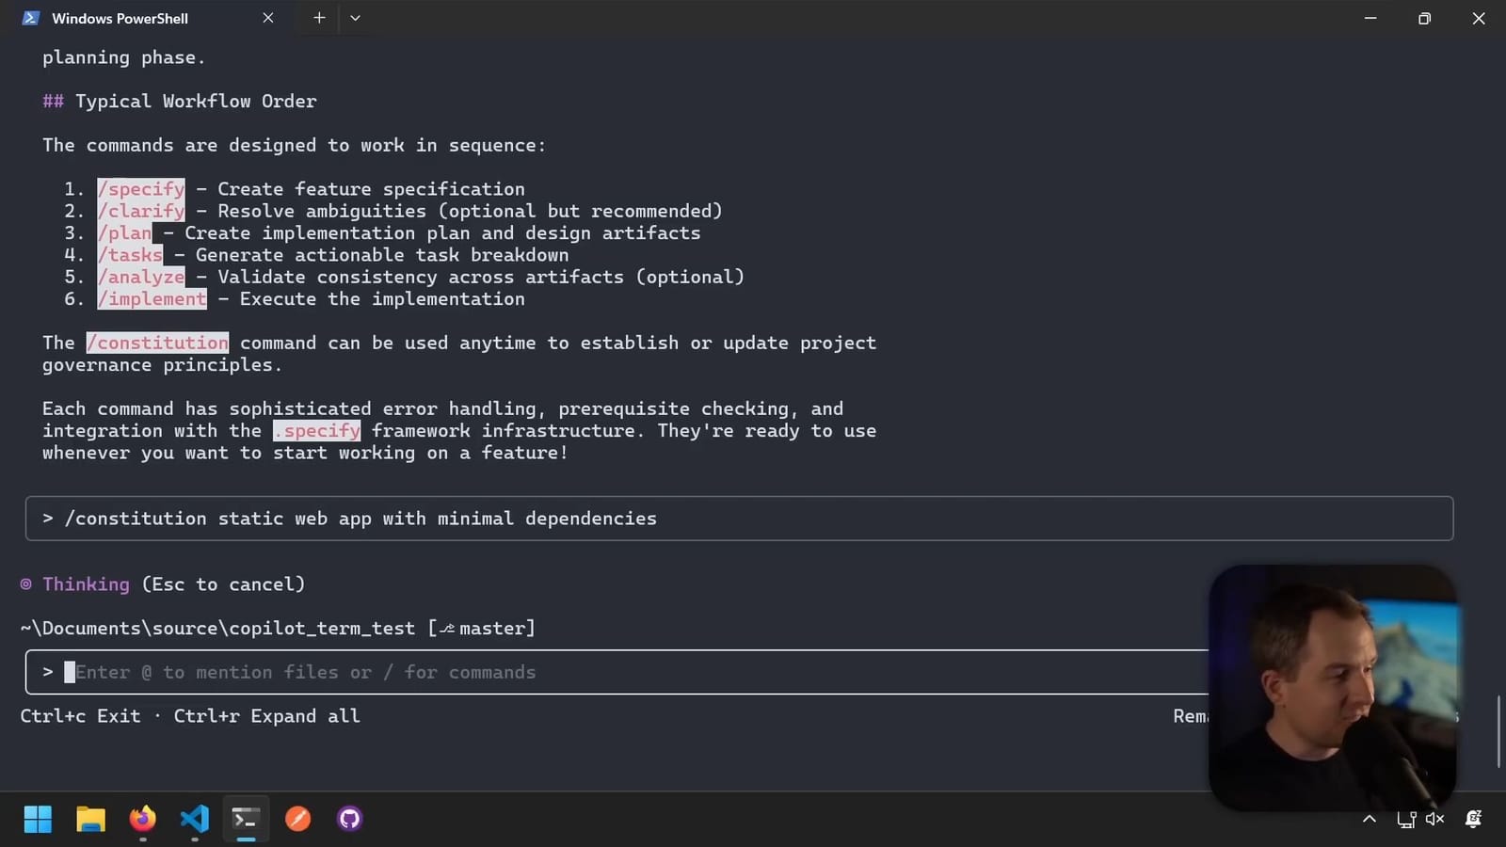The width and height of the screenshot is (1506, 847).
Task: Open the Windows Start menu
Action: click(x=38, y=819)
